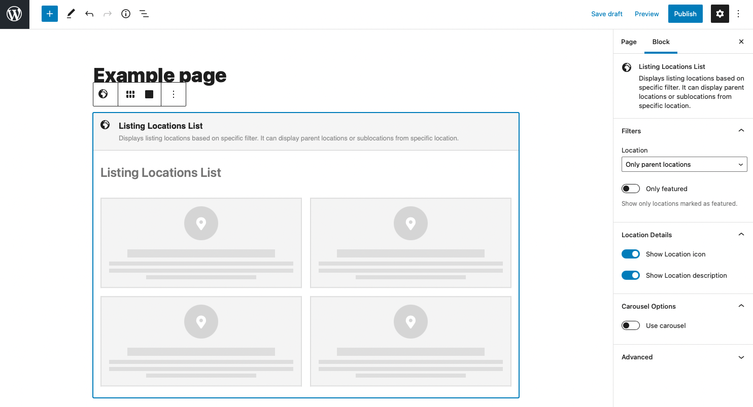The width and height of the screenshot is (753, 407).
Task: Open the editor Options three-dot menu
Action: [x=738, y=14]
